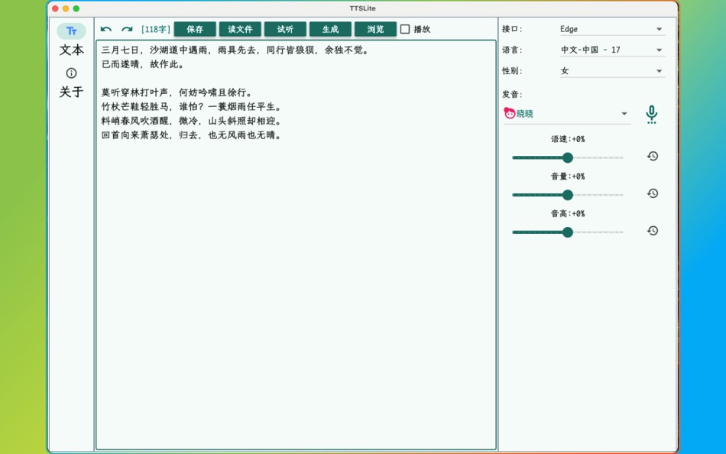726x454 pixels.
Task: Click the microphone icon next to voice selector
Action: pyautogui.click(x=652, y=113)
